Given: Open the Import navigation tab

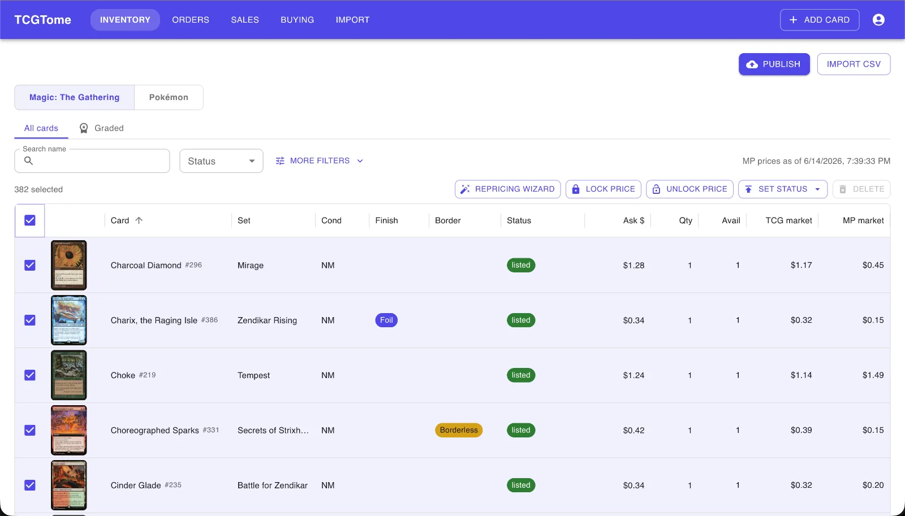Looking at the screenshot, I should click(352, 20).
